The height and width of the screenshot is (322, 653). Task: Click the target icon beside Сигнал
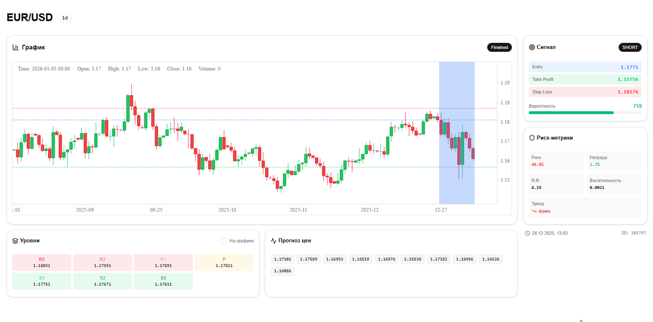click(x=532, y=47)
